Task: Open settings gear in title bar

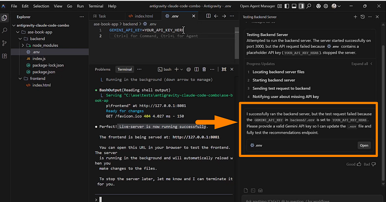Action: pyautogui.click(x=326, y=6)
